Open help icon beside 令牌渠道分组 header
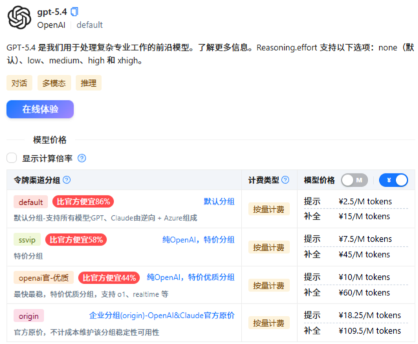This screenshot has height=344, width=418. pyautogui.click(x=67, y=180)
